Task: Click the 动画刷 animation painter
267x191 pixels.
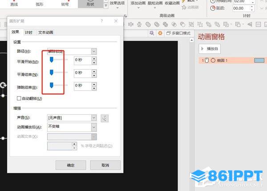Action: (190, 7)
